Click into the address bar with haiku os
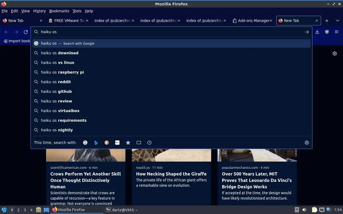343x214 pixels. click(x=171, y=32)
